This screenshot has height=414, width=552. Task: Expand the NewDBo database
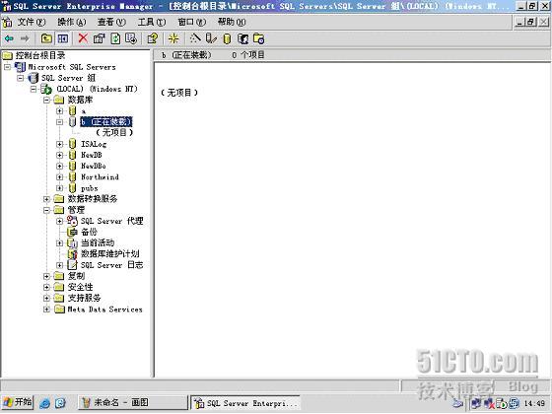[x=60, y=166]
